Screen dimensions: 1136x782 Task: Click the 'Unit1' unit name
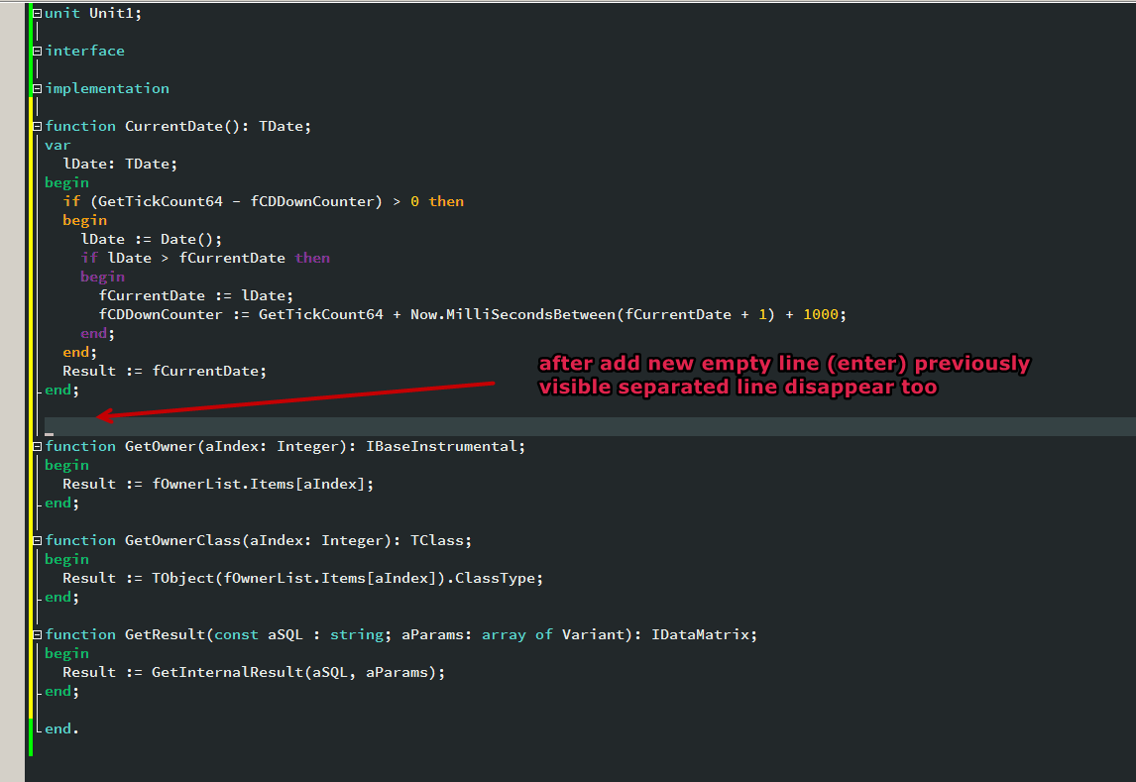(x=112, y=13)
